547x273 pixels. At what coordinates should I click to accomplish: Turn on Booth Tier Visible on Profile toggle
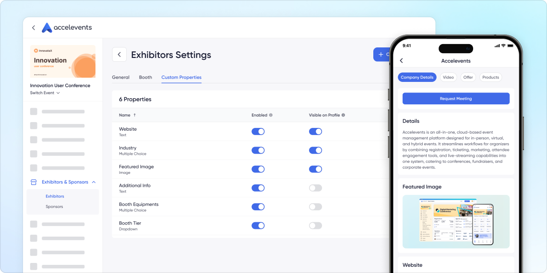(x=315, y=226)
